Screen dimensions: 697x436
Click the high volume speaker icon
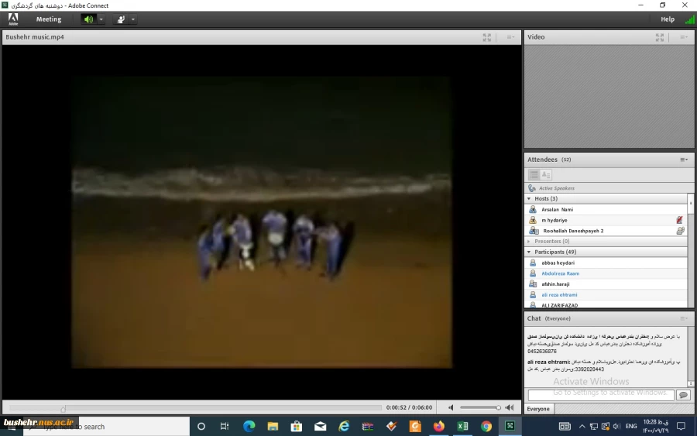510,407
